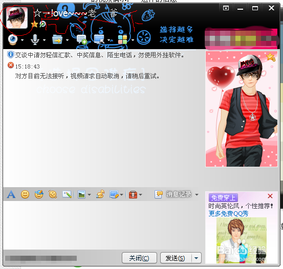Click the QQ show avatar image

pos(242,109)
